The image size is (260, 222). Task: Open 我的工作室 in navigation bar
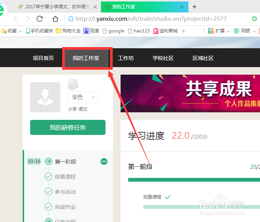coord(86,58)
